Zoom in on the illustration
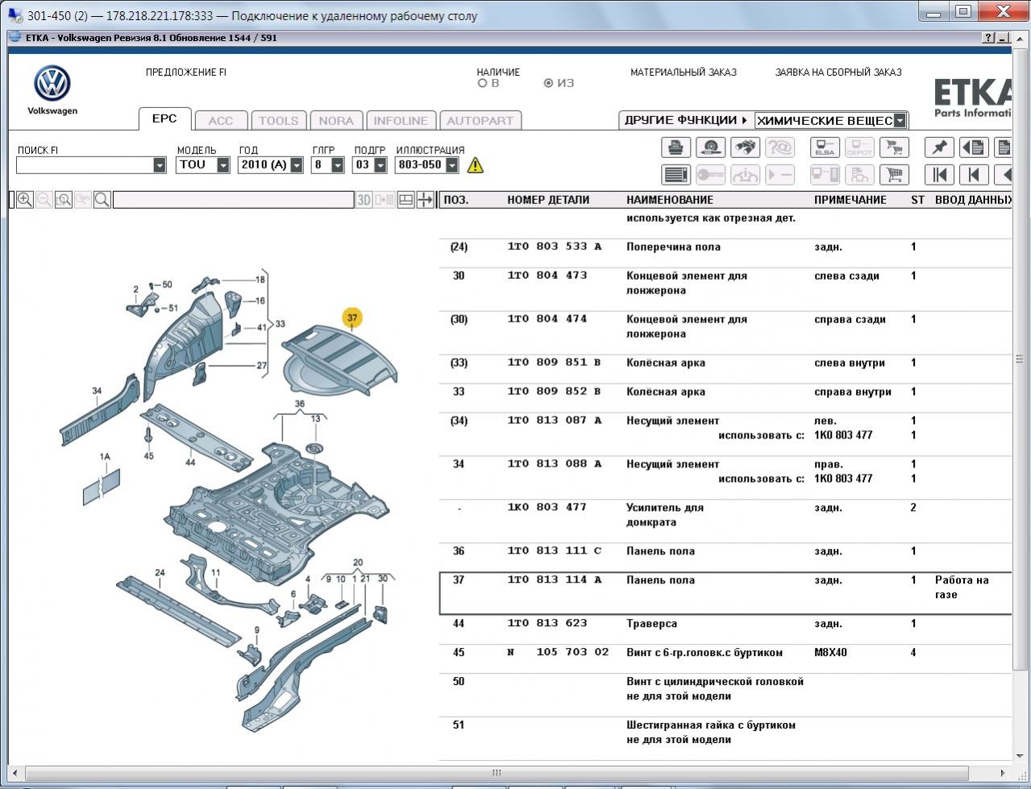Image resolution: width=1031 pixels, height=789 pixels. (25, 200)
